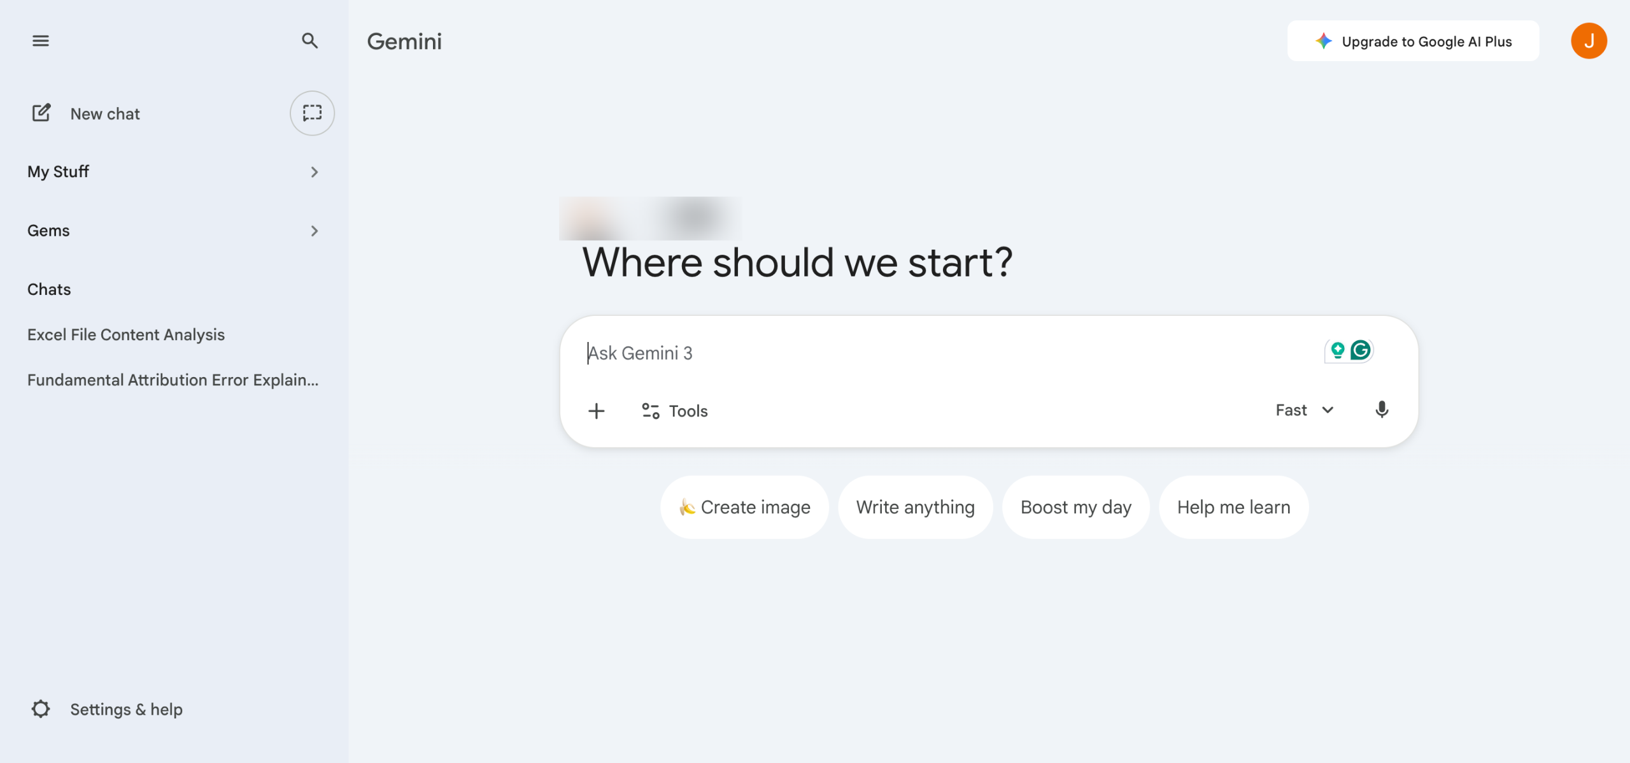Open the Fast model selector dropdown
This screenshot has height=763, width=1630.
(x=1304, y=410)
